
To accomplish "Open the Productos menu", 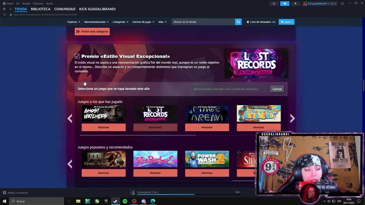I will point(38,3).
